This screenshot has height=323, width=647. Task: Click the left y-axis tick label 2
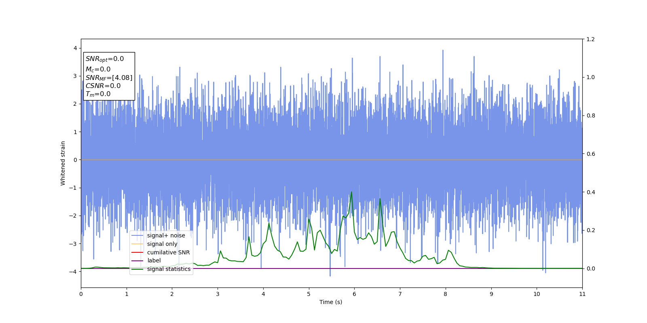pos(75,104)
